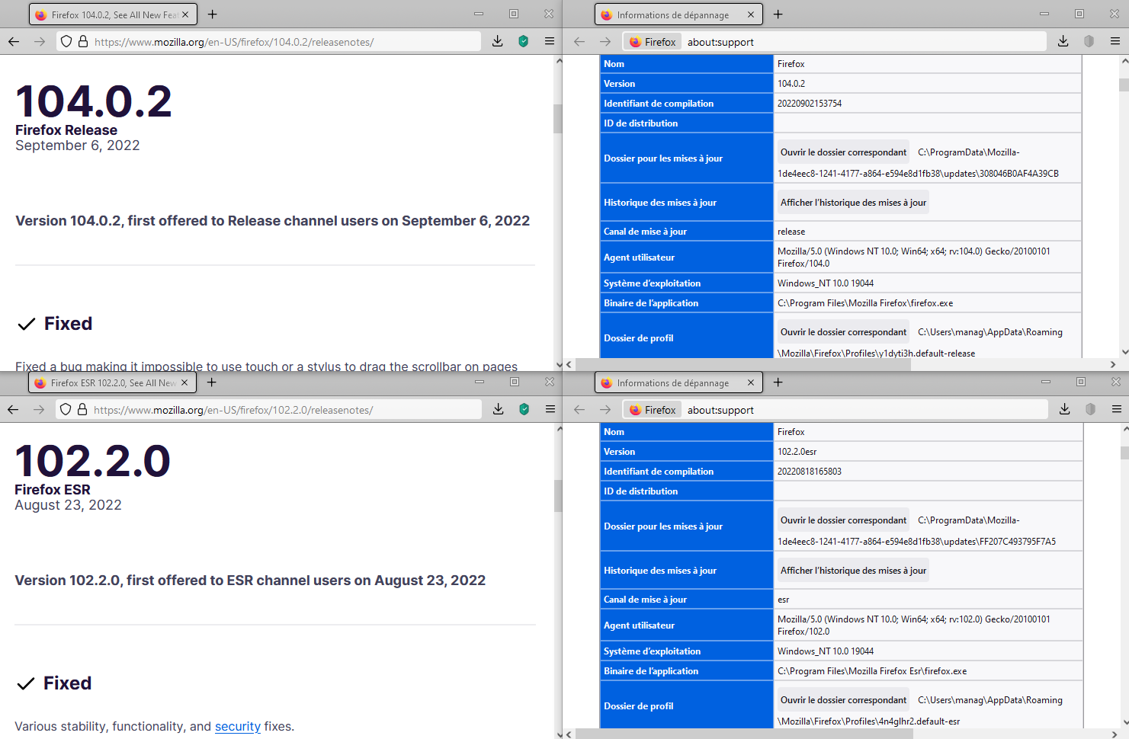This screenshot has width=1129, height=739.
Task: Click the update channel value 'esr'
Action: [x=784, y=600]
